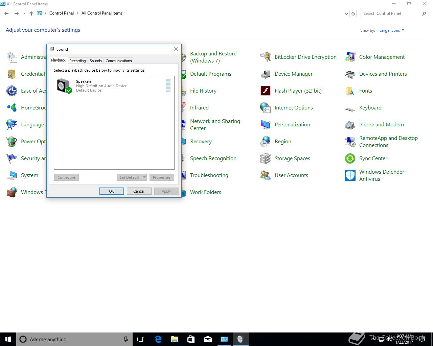Open Default Programs link
This screenshot has height=346, width=433.
point(211,74)
